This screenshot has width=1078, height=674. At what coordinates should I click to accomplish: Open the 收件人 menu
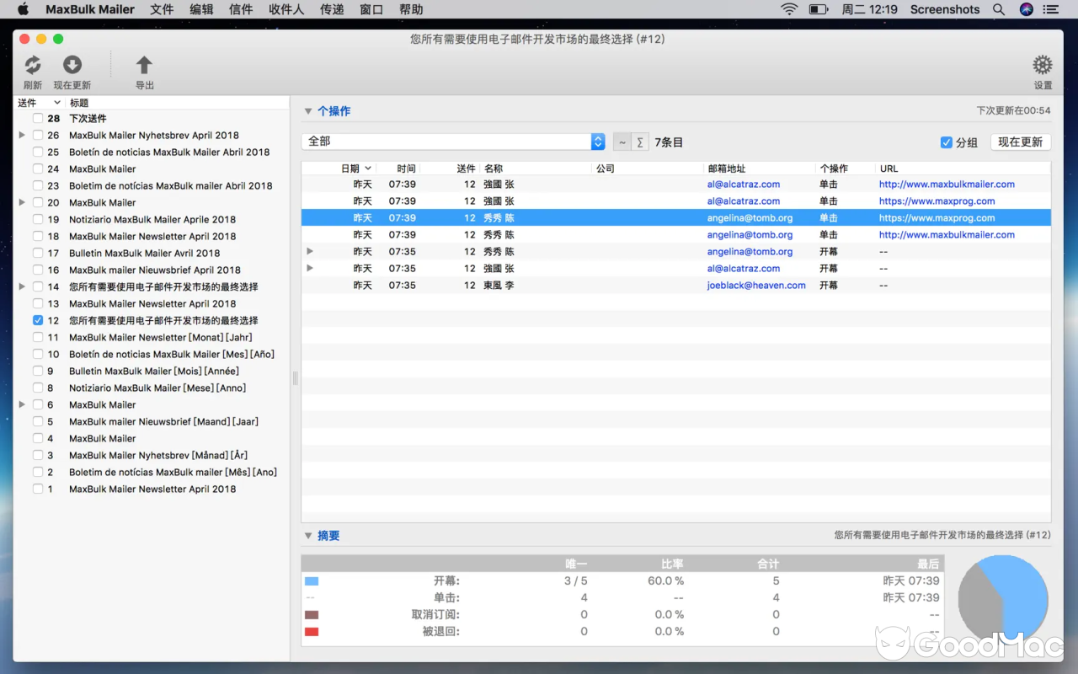(285, 9)
